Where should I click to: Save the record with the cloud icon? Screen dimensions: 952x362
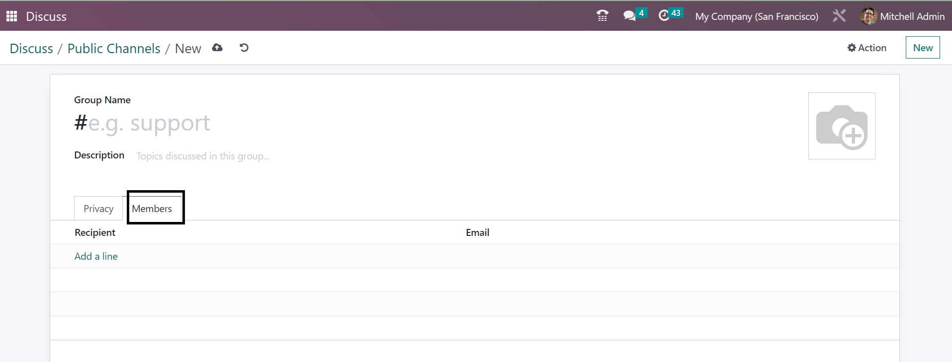pyautogui.click(x=217, y=48)
